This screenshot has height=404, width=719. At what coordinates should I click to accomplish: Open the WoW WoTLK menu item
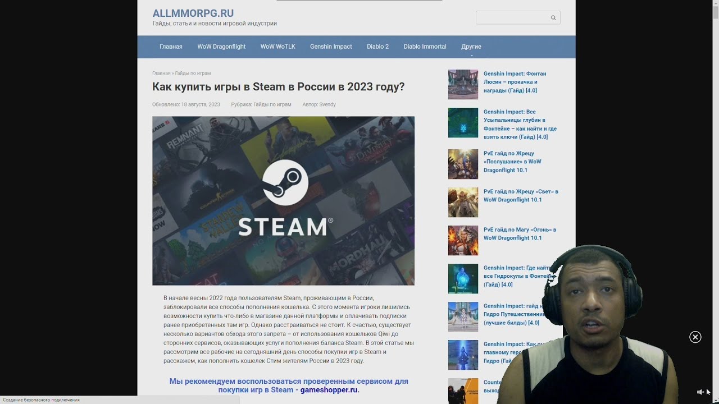click(277, 47)
